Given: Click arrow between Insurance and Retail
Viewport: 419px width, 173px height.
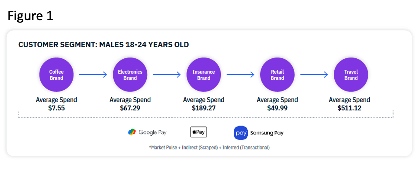Looking at the screenshot, I should pyautogui.click(x=240, y=75).
